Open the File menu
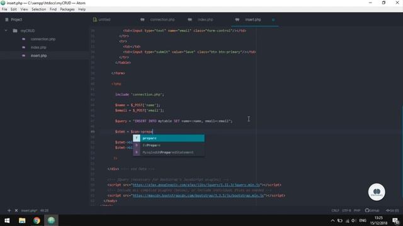The width and height of the screenshot is (403, 226). 4,9
